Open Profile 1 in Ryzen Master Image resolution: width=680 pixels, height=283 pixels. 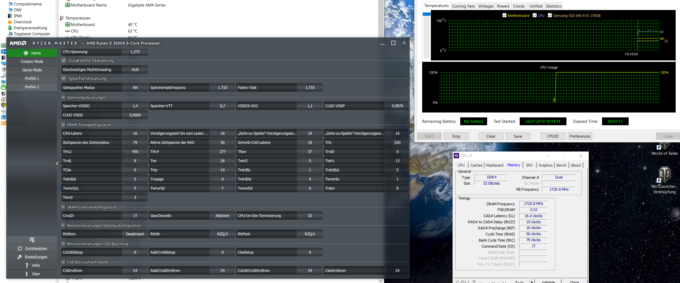32,78
